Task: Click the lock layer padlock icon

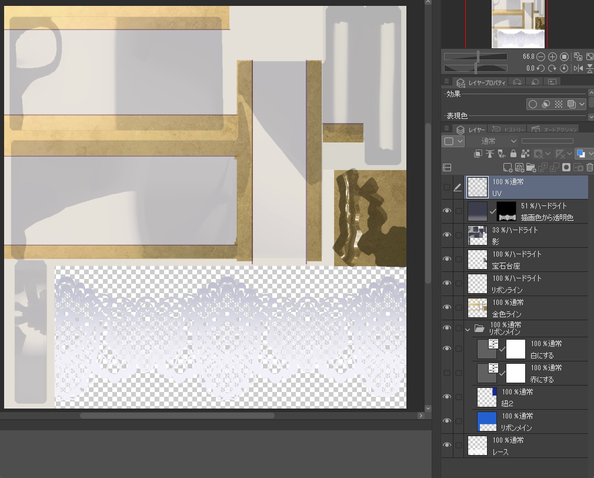Action: (x=513, y=154)
